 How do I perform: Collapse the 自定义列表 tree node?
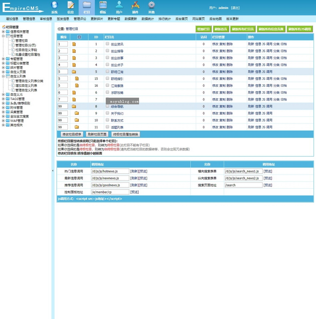[x=3, y=76]
